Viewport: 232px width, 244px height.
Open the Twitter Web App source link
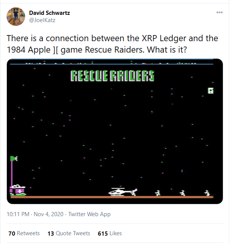(90, 214)
